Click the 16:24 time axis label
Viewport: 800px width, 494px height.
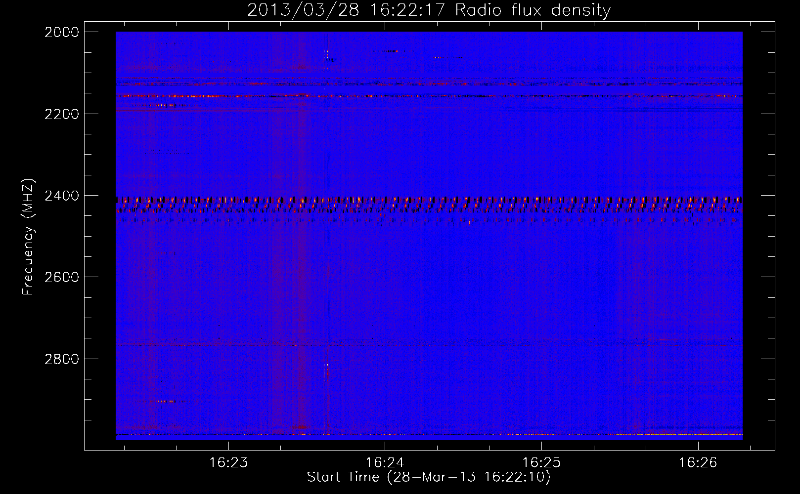click(x=385, y=463)
